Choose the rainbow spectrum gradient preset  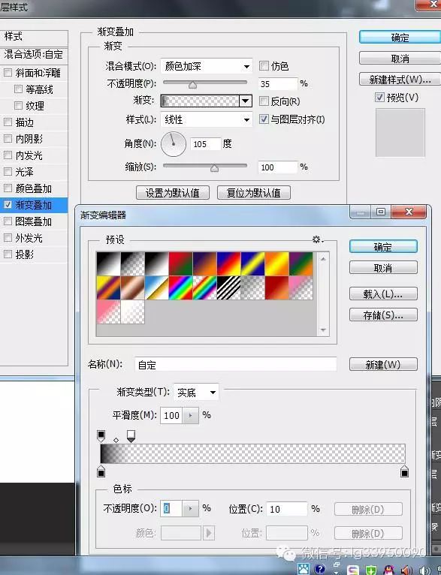(180, 287)
